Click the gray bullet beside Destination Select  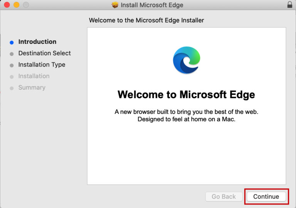(x=12, y=54)
